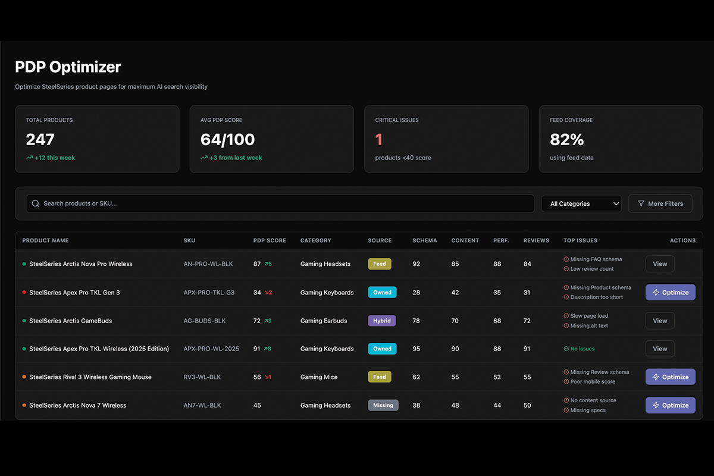Click the down-trend arrow for score 34
Screen dimensions: 714x476
267,292
